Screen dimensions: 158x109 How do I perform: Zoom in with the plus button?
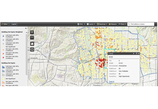point(32,32)
